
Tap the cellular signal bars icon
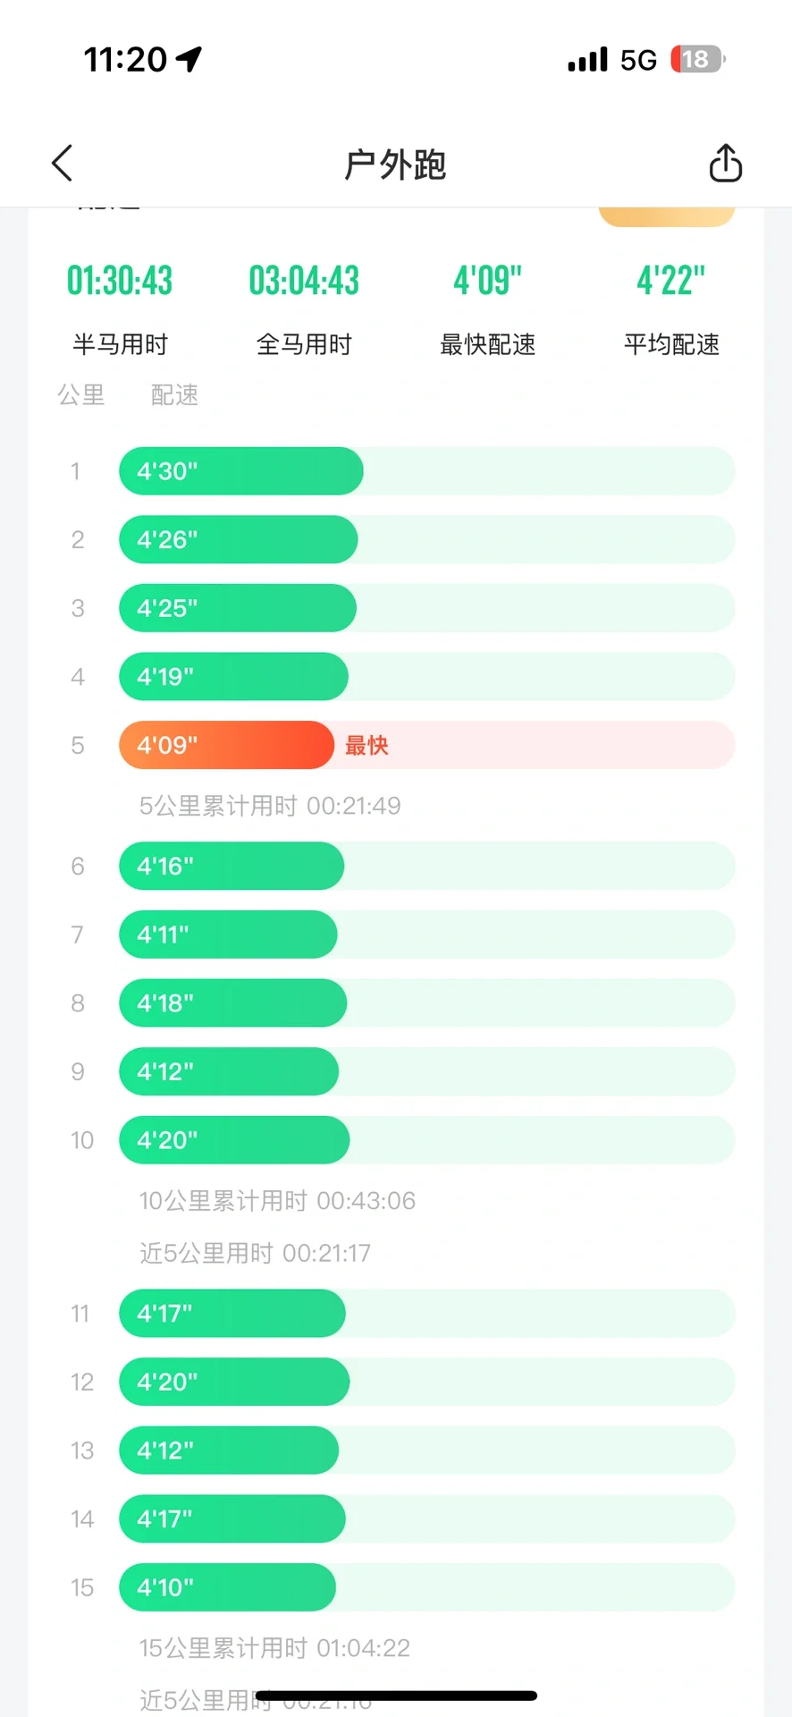tap(587, 60)
